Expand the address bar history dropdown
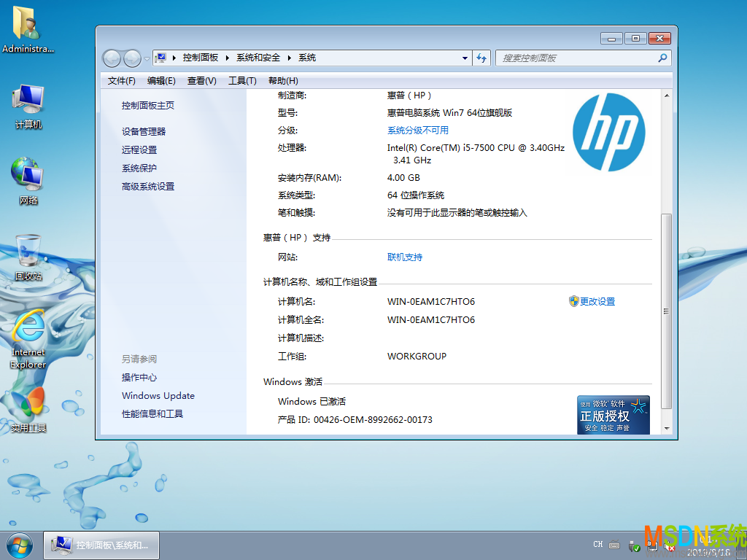The width and height of the screenshot is (747, 560). tap(465, 58)
